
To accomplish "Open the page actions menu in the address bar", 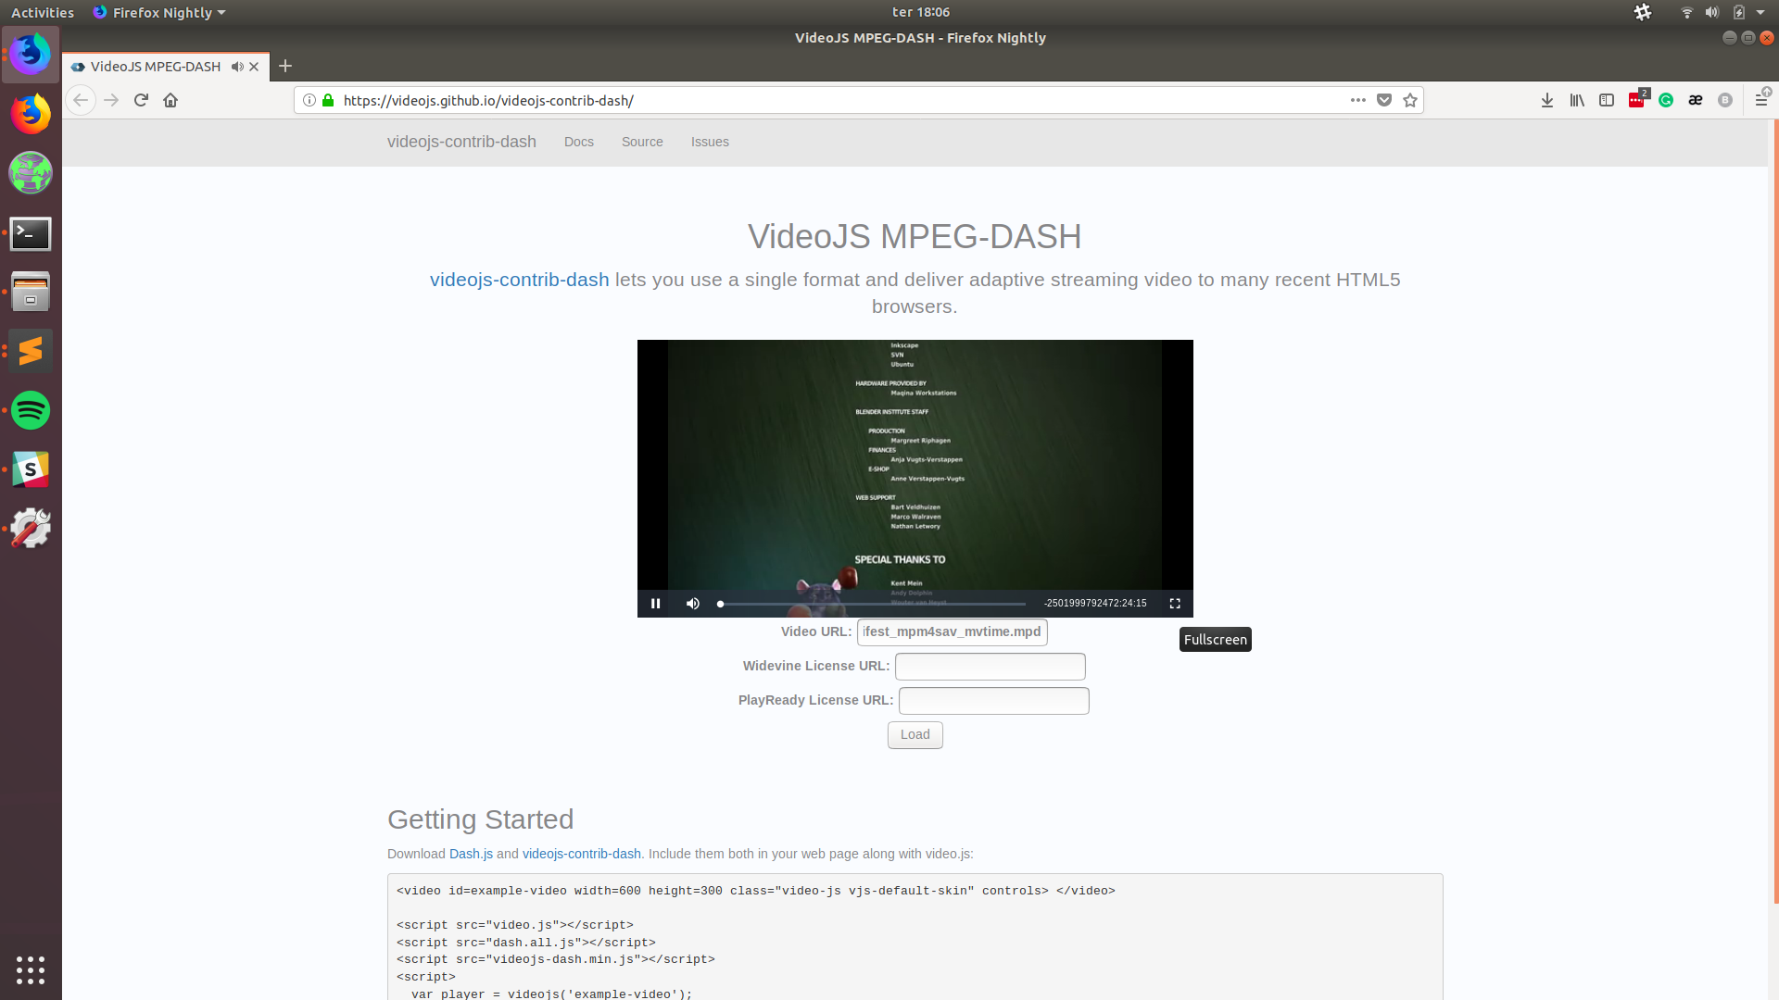I will (x=1357, y=100).
